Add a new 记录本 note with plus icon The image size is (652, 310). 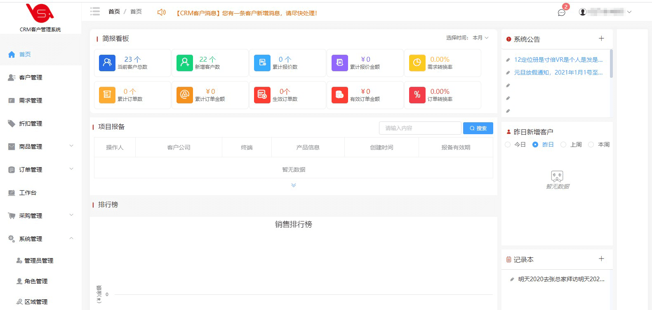coord(601,259)
